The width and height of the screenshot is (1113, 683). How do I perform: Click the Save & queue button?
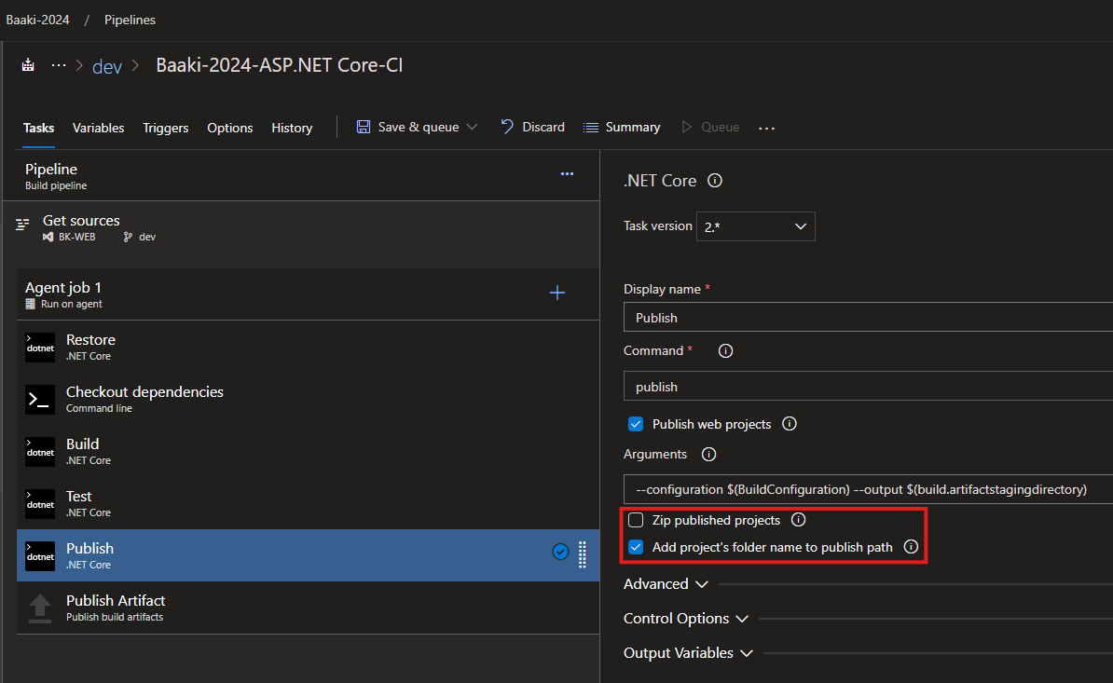tap(418, 127)
